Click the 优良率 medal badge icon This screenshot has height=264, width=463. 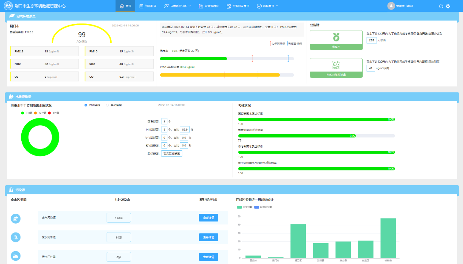pyautogui.click(x=336, y=37)
